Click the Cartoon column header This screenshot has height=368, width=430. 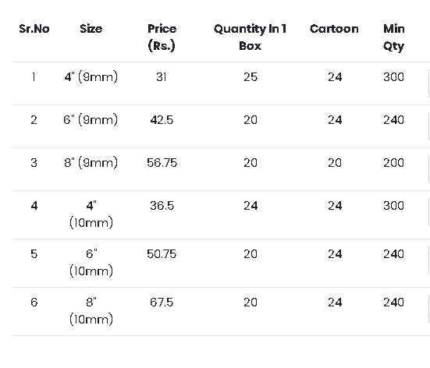pyautogui.click(x=334, y=29)
